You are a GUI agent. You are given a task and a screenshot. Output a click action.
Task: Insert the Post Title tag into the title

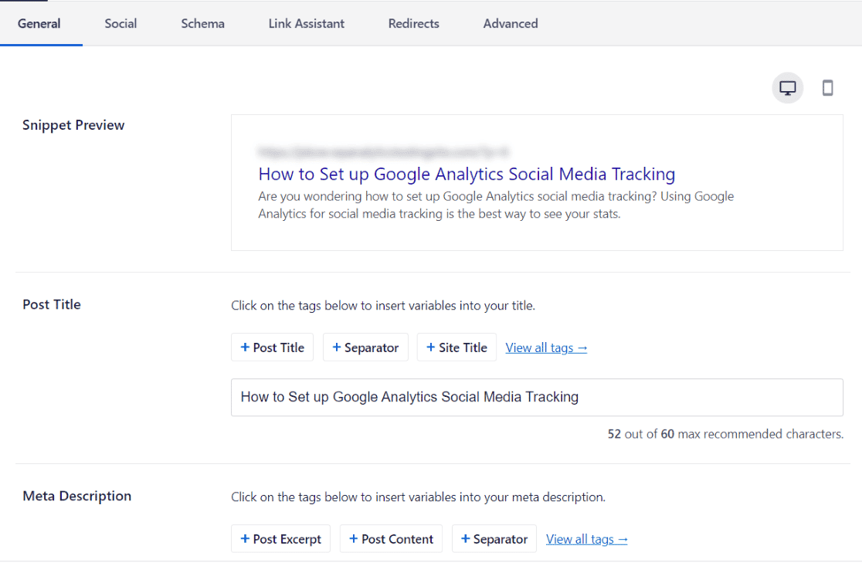click(x=272, y=347)
